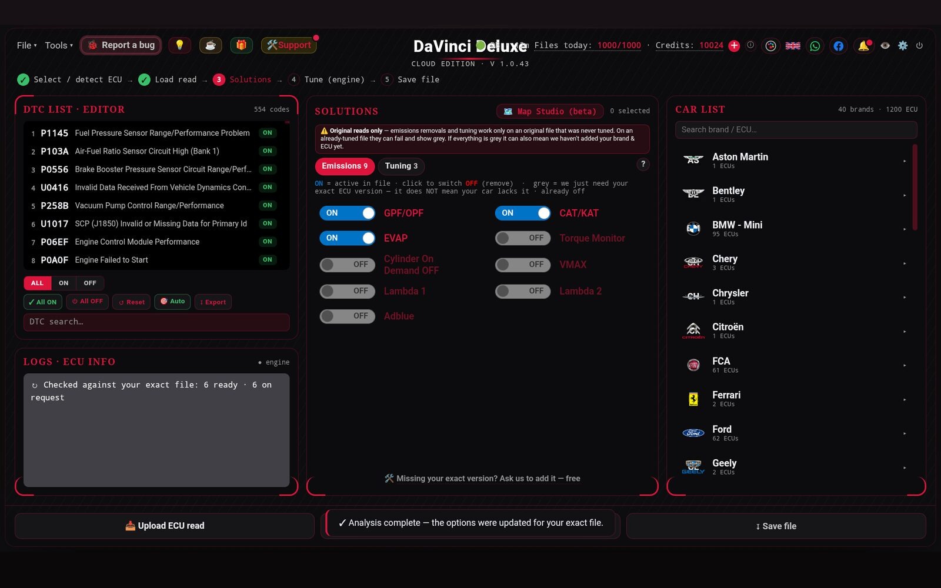Open WhatsApp contact icon
The width and height of the screenshot is (941, 588).
coord(815,45)
